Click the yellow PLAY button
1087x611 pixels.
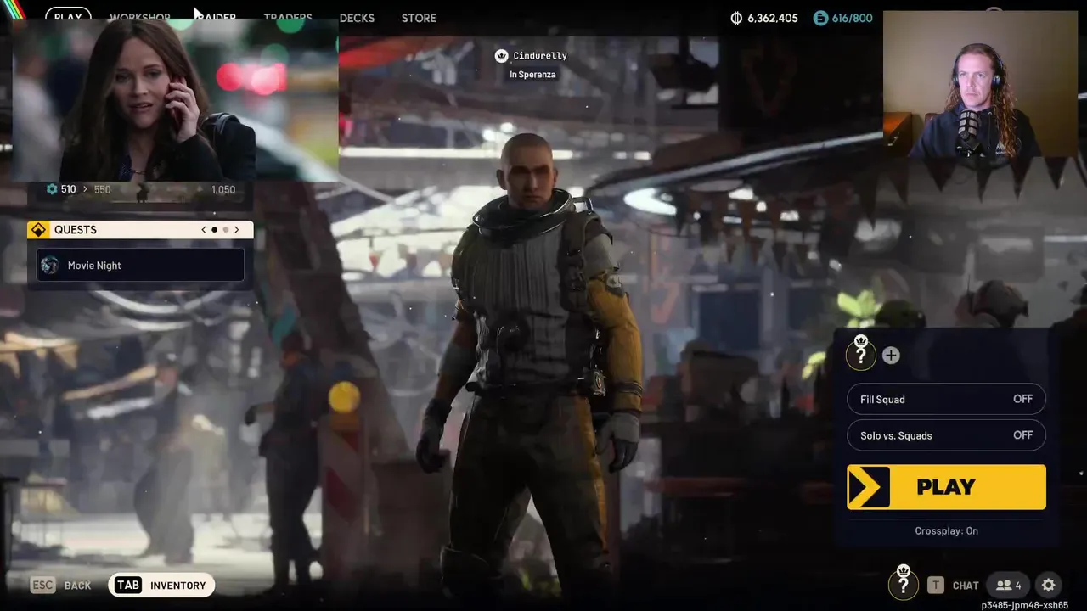pos(946,487)
